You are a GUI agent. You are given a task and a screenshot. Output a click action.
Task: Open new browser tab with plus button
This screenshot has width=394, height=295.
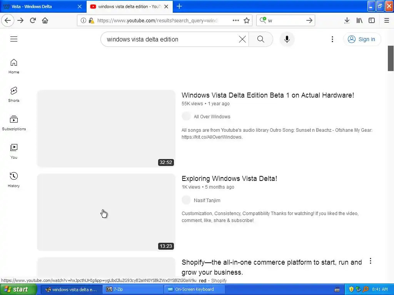point(179,6)
